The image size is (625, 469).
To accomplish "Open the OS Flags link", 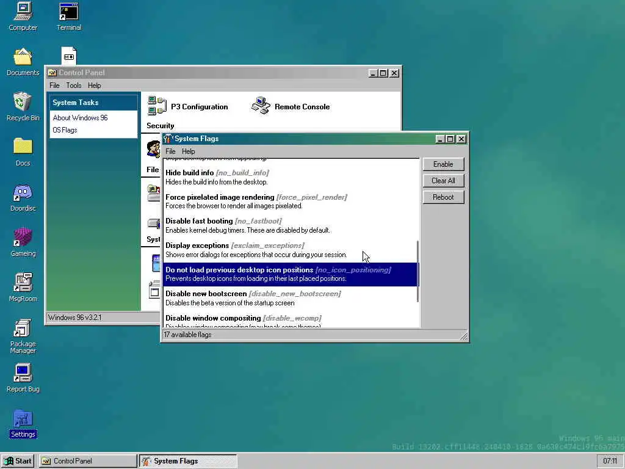I will tap(65, 130).
